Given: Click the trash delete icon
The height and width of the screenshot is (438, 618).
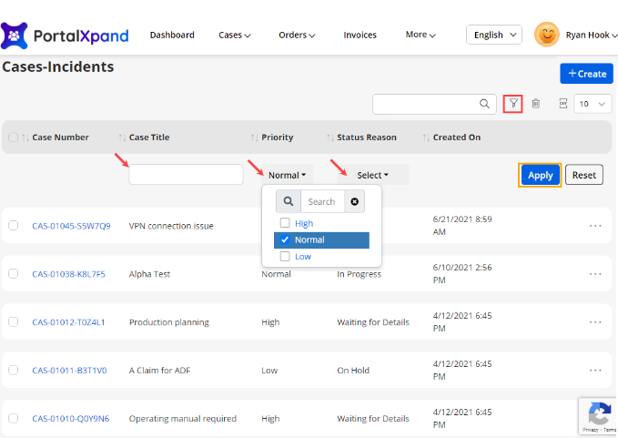Looking at the screenshot, I should tap(536, 104).
